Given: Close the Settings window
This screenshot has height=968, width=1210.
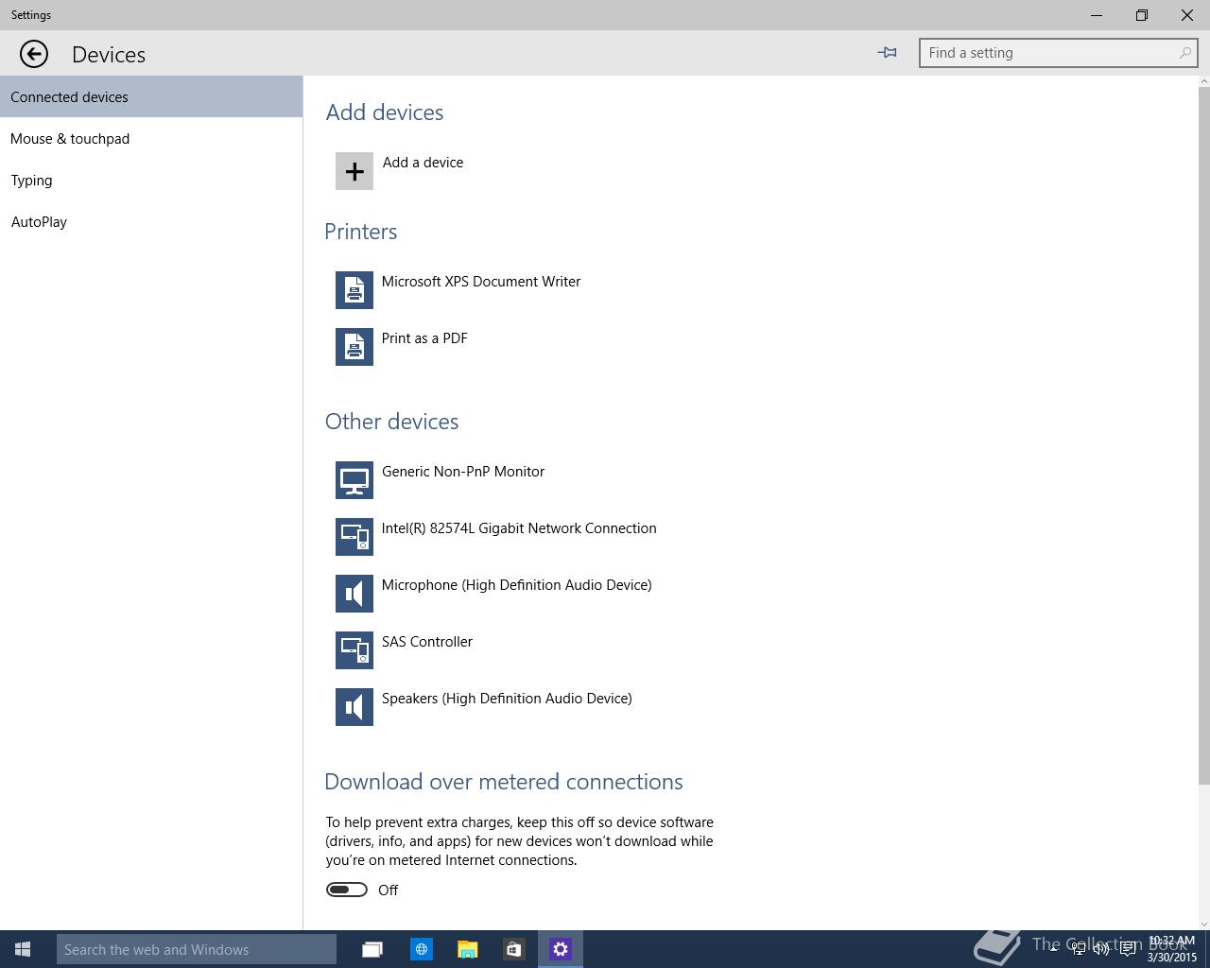Looking at the screenshot, I should pos(1187,15).
